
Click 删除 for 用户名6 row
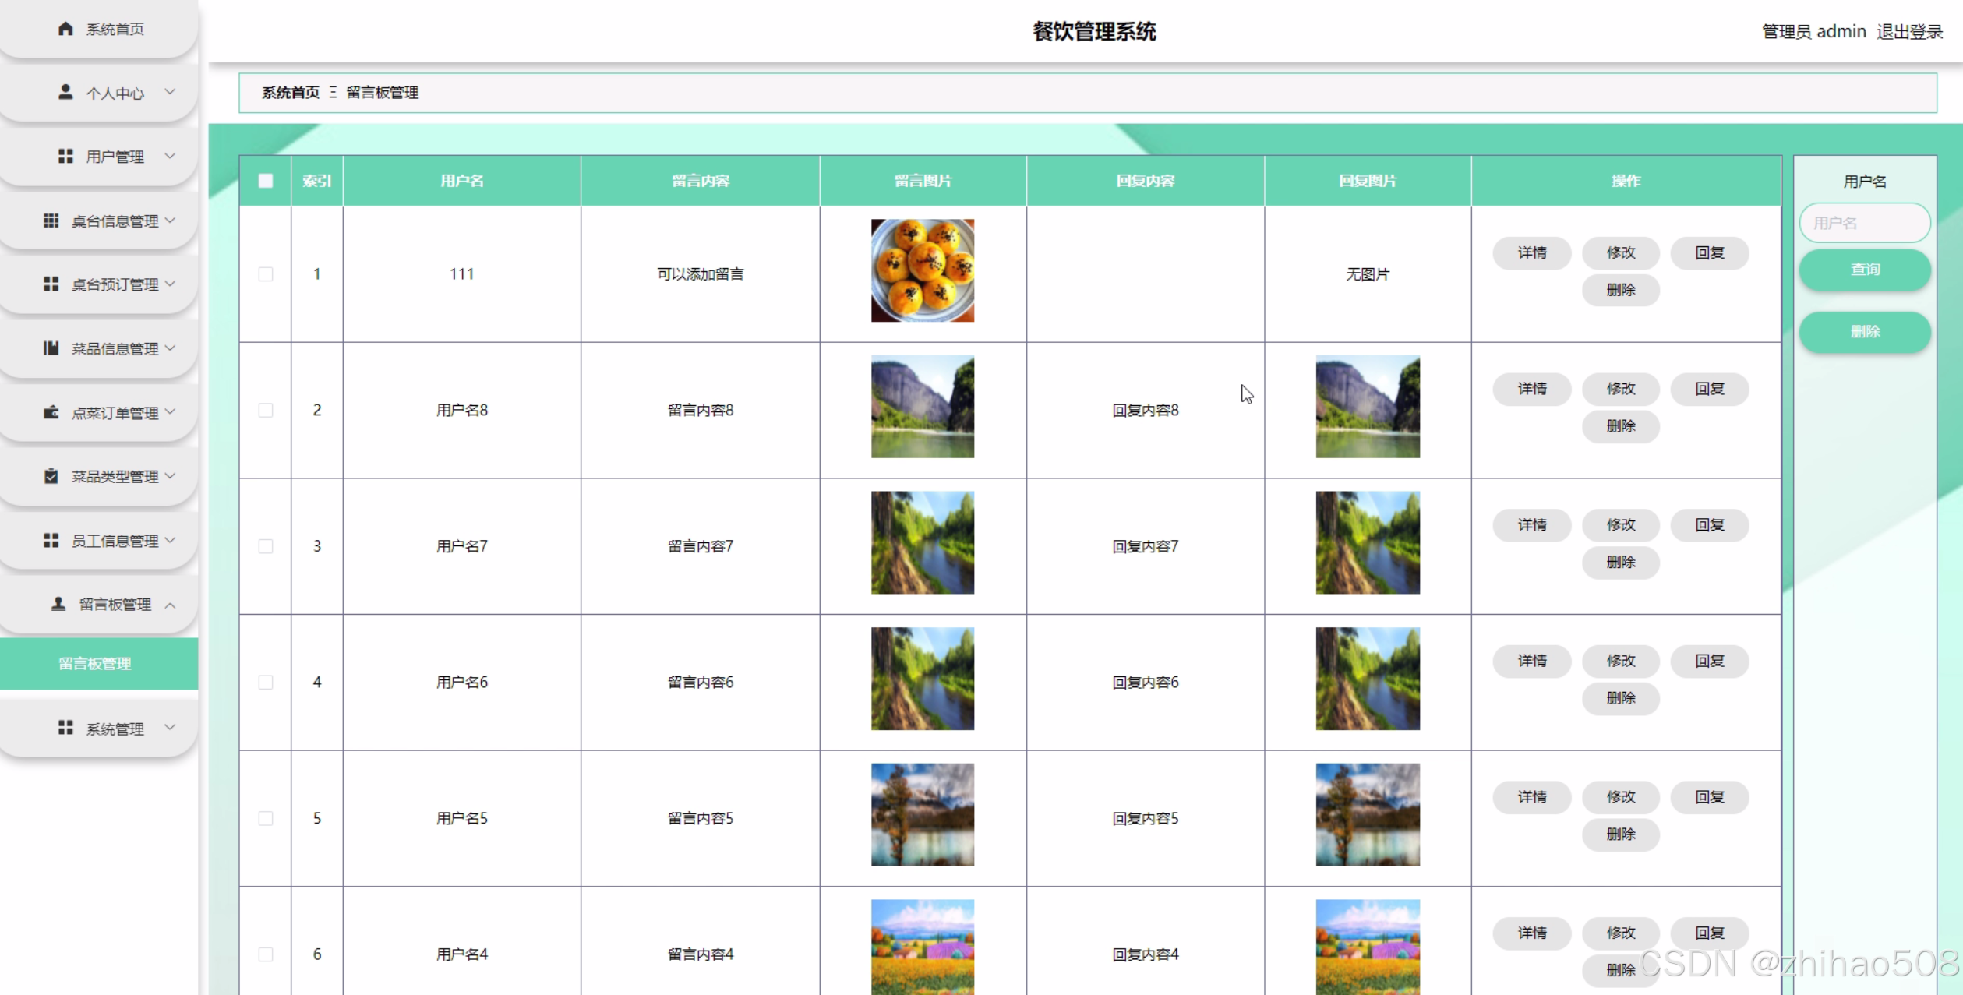point(1621,698)
